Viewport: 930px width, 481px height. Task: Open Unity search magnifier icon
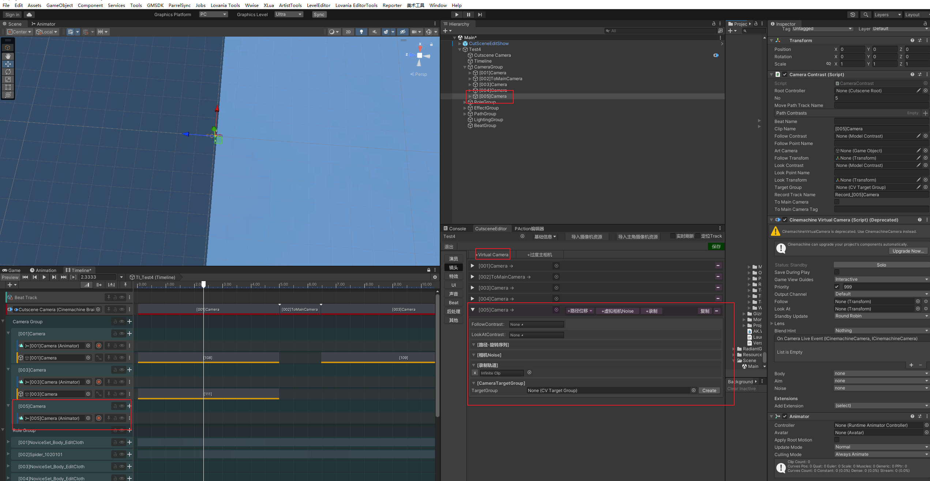[x=866, y=15]
